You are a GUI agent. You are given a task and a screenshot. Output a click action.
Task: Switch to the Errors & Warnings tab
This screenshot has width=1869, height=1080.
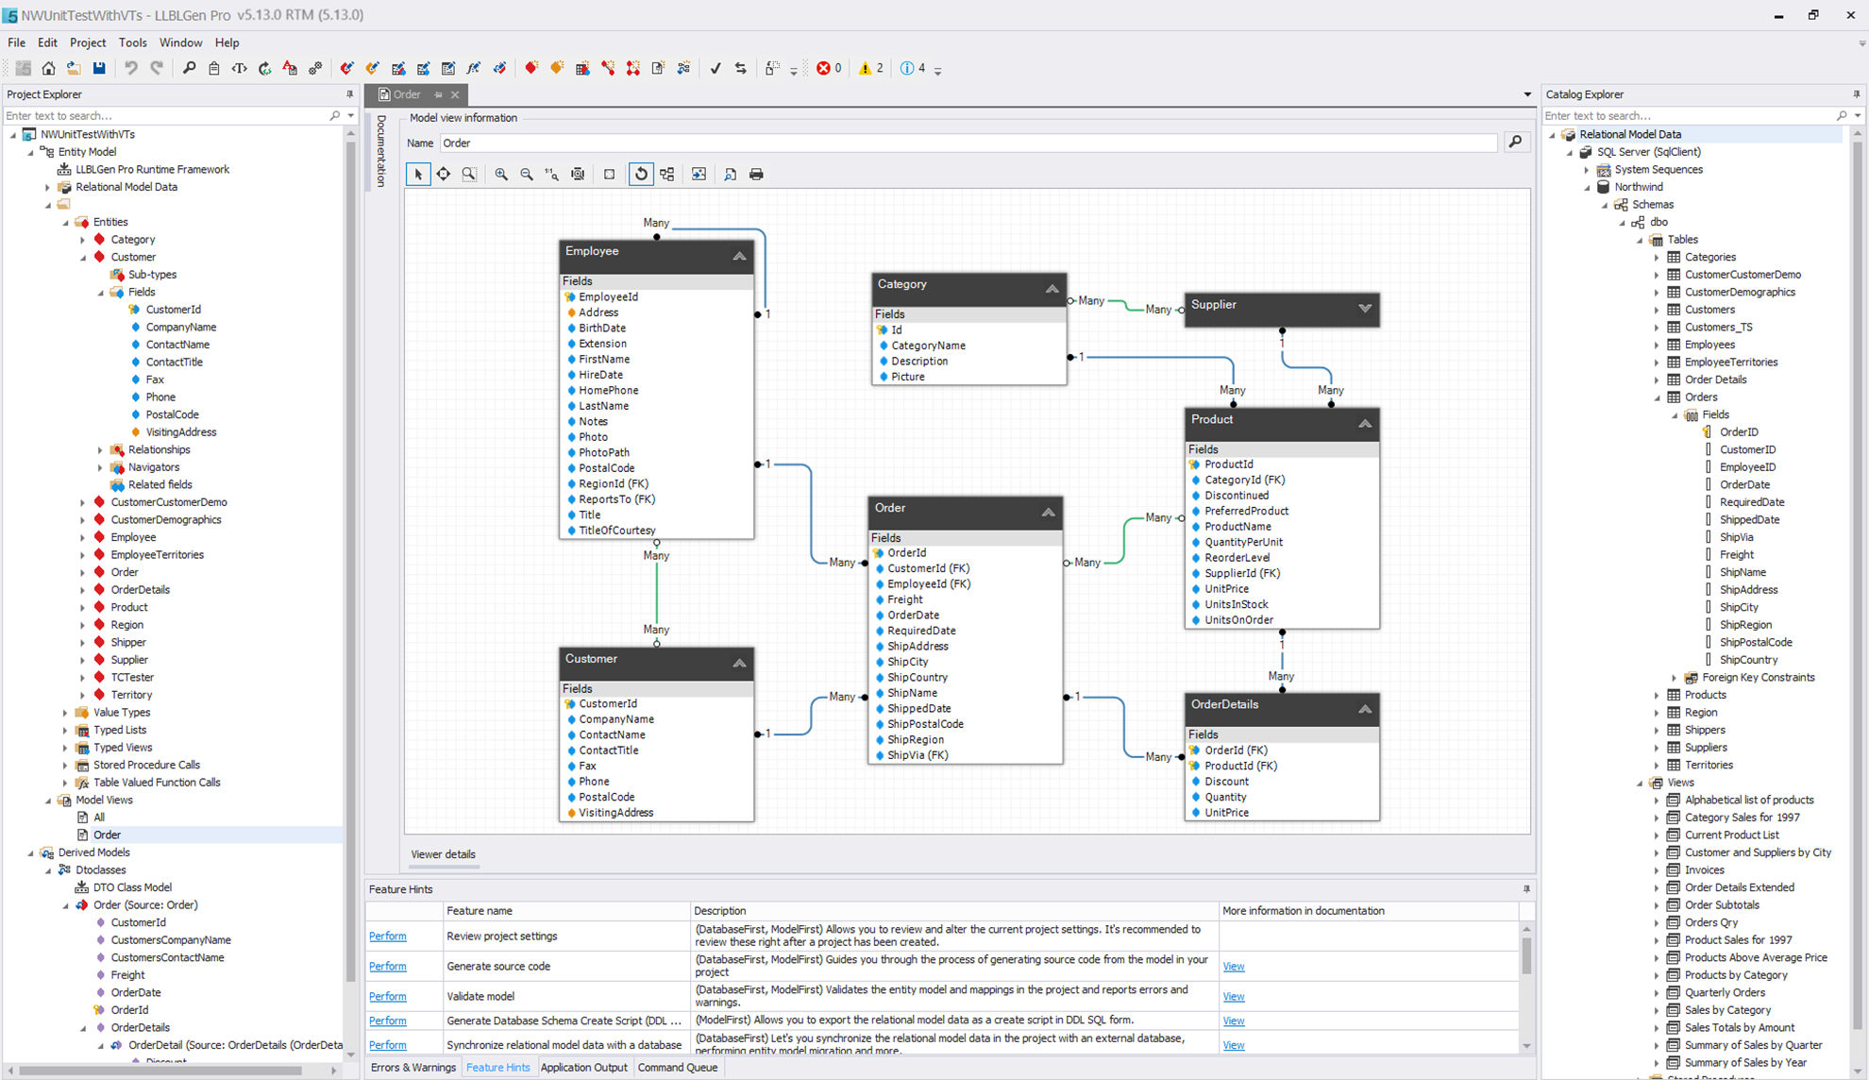(413, 1068)
